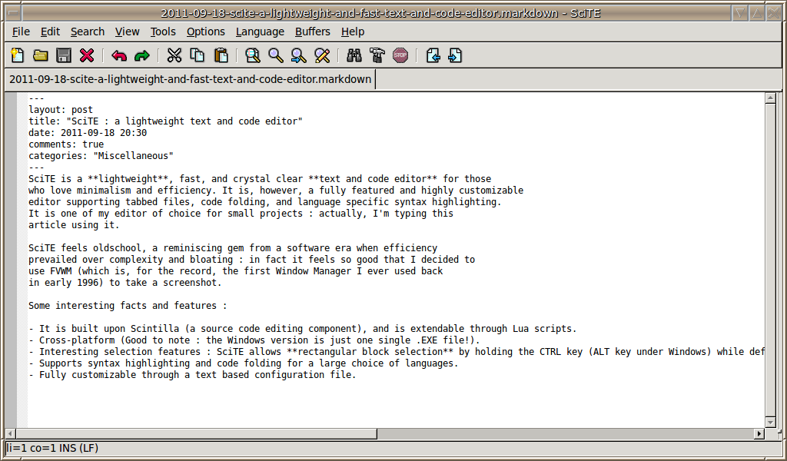Open a file using folder icon

point(41,55)
